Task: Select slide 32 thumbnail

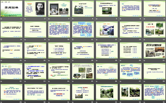Action: pyautogui.click(x=83, y=92)
